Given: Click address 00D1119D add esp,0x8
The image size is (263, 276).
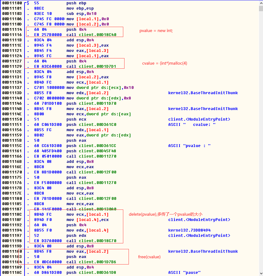Looking at the screenshot, I should point(12,246).
